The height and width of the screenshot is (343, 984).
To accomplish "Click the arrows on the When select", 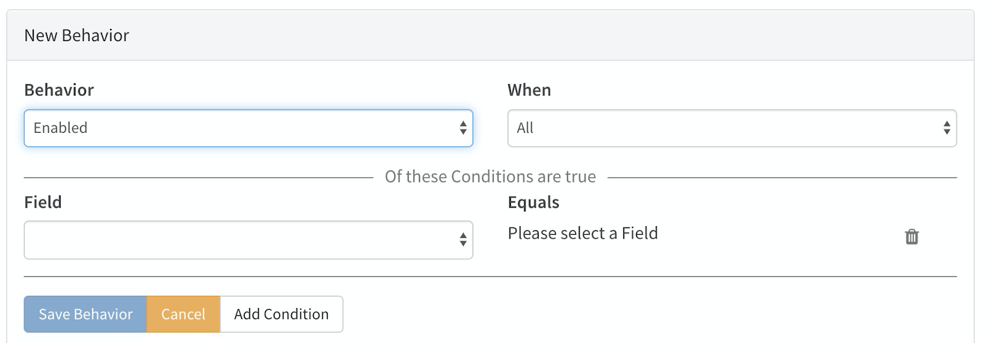I will [x=946, y=128].
